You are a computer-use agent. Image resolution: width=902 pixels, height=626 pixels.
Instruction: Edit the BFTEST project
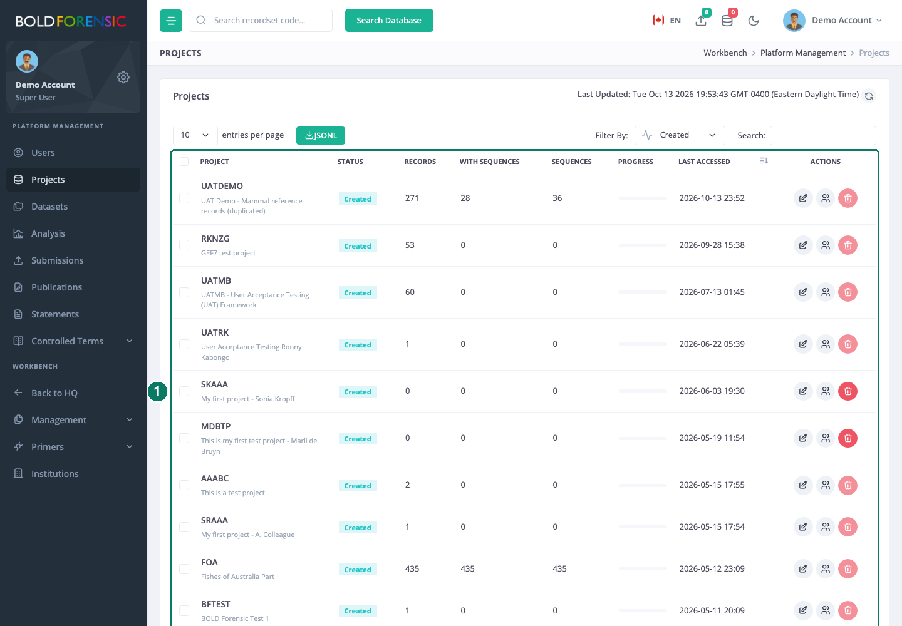pos(803,610)
